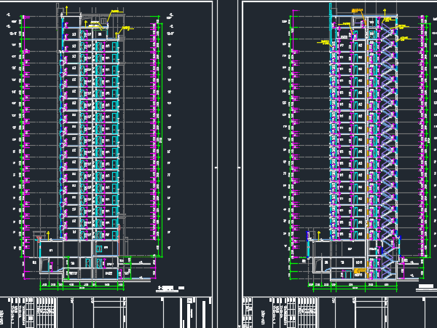Select right section drawing title label

426,286
